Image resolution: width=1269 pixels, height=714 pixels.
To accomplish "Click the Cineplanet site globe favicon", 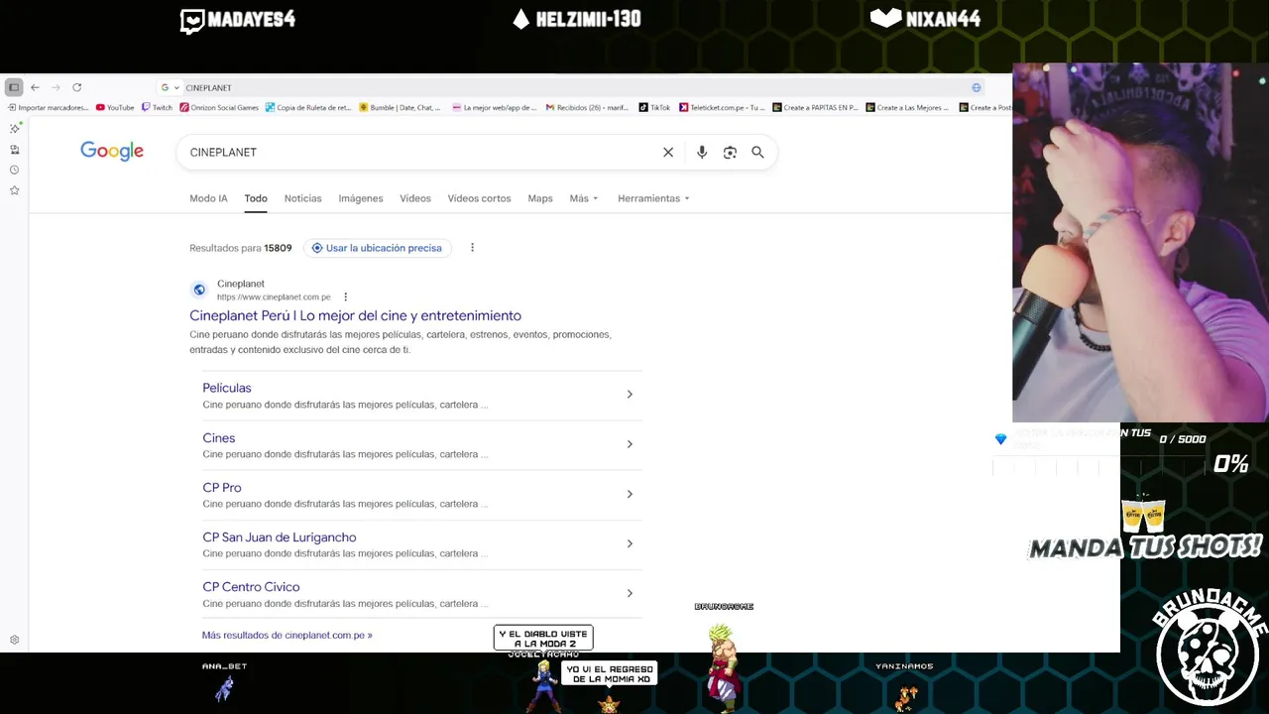I will tap(199, 290).
